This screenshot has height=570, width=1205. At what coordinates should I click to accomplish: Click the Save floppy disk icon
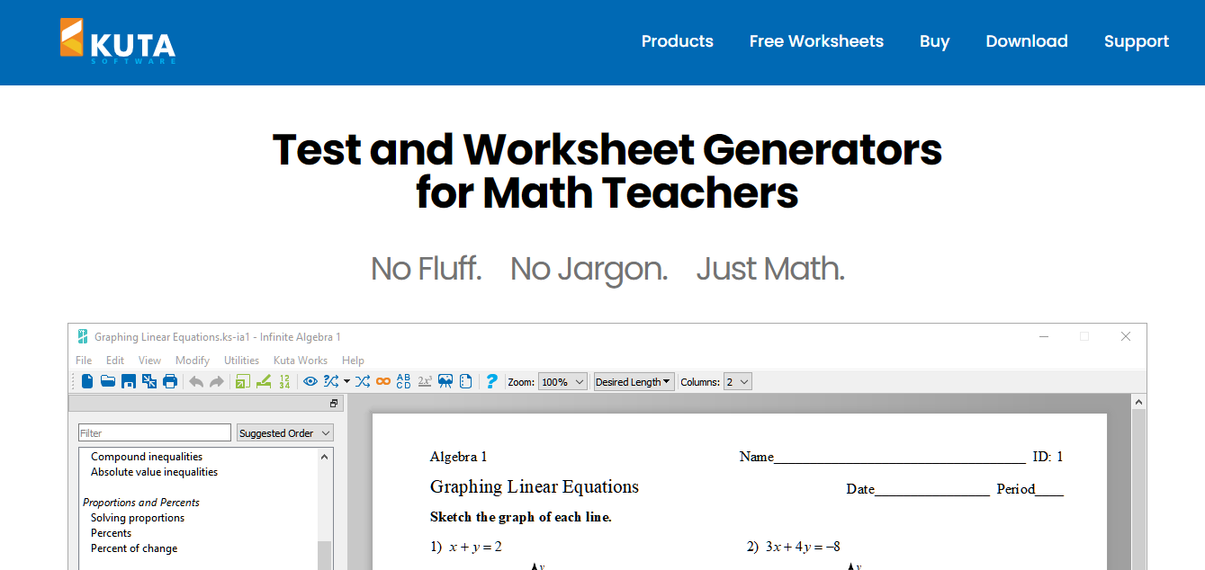(x=129, y=381)
